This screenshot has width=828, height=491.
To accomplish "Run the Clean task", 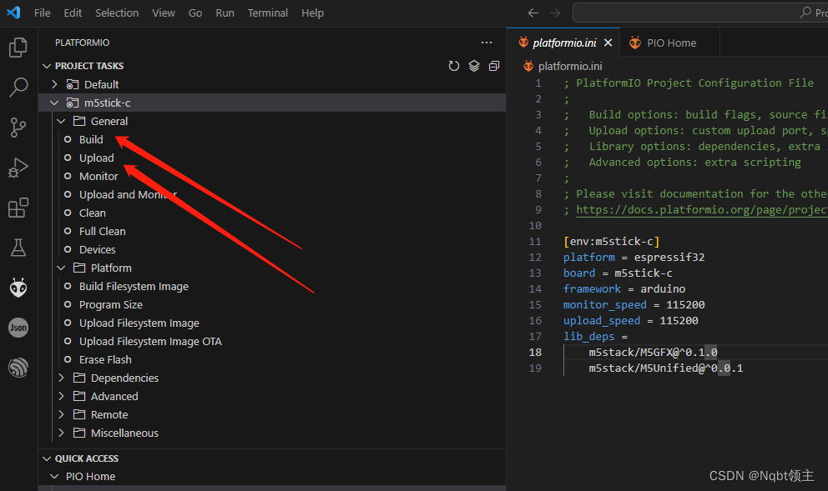I will [x=93, y=213].
